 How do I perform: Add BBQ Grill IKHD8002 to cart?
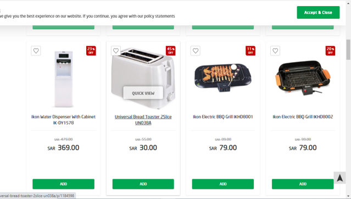coord(303,184)
